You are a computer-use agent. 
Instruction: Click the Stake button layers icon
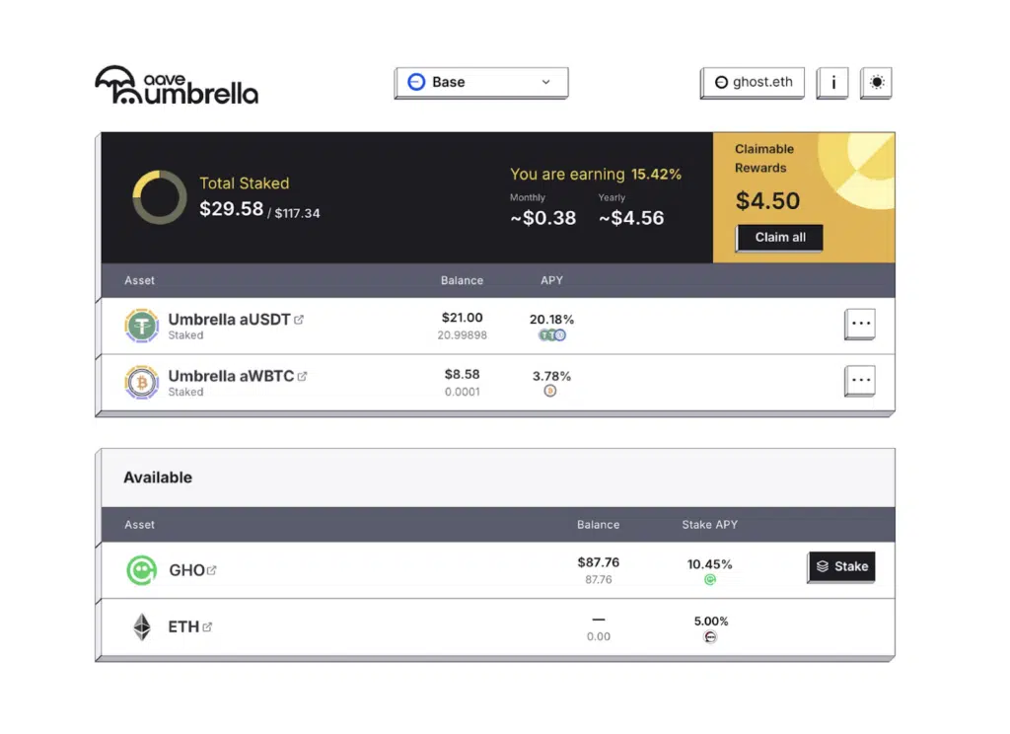(822, 566)
